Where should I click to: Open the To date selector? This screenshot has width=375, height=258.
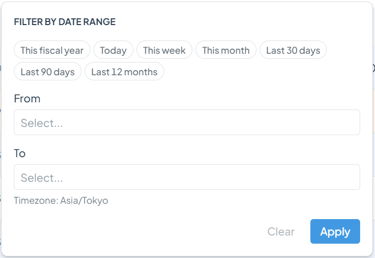click(187, 177)
